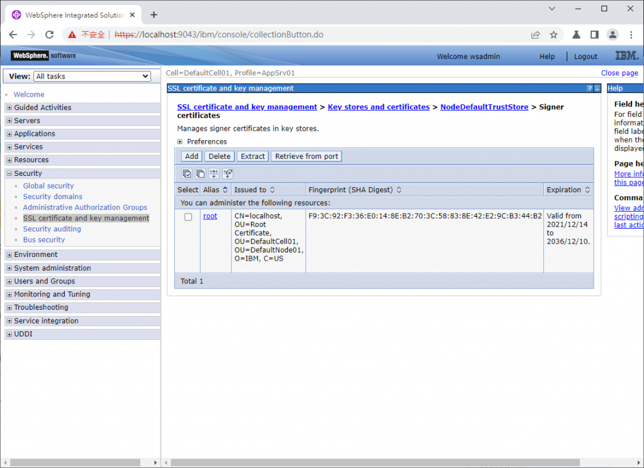This screenshot has width=644, height=468.
Task: Click the Add button
Action: point(191,156)
